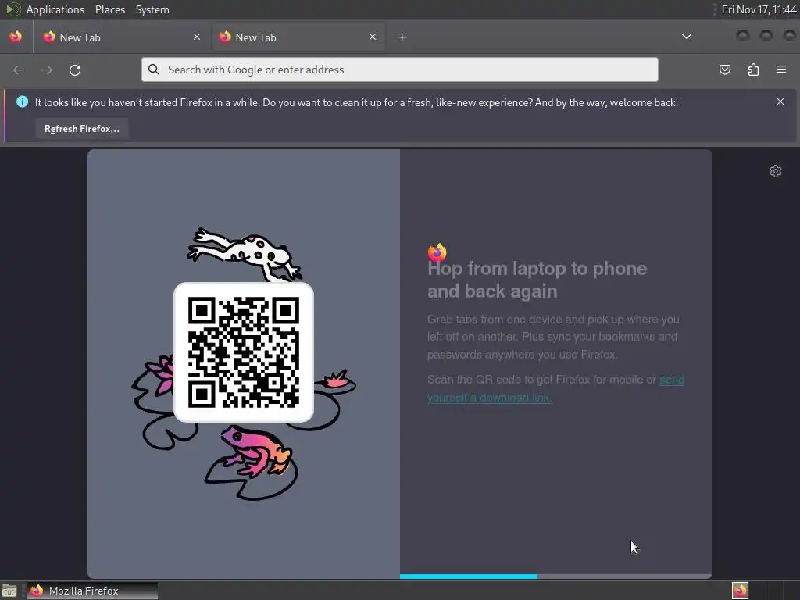800x600 pixels.
Task: Go back one page
Action: click(x=19, y=70)
